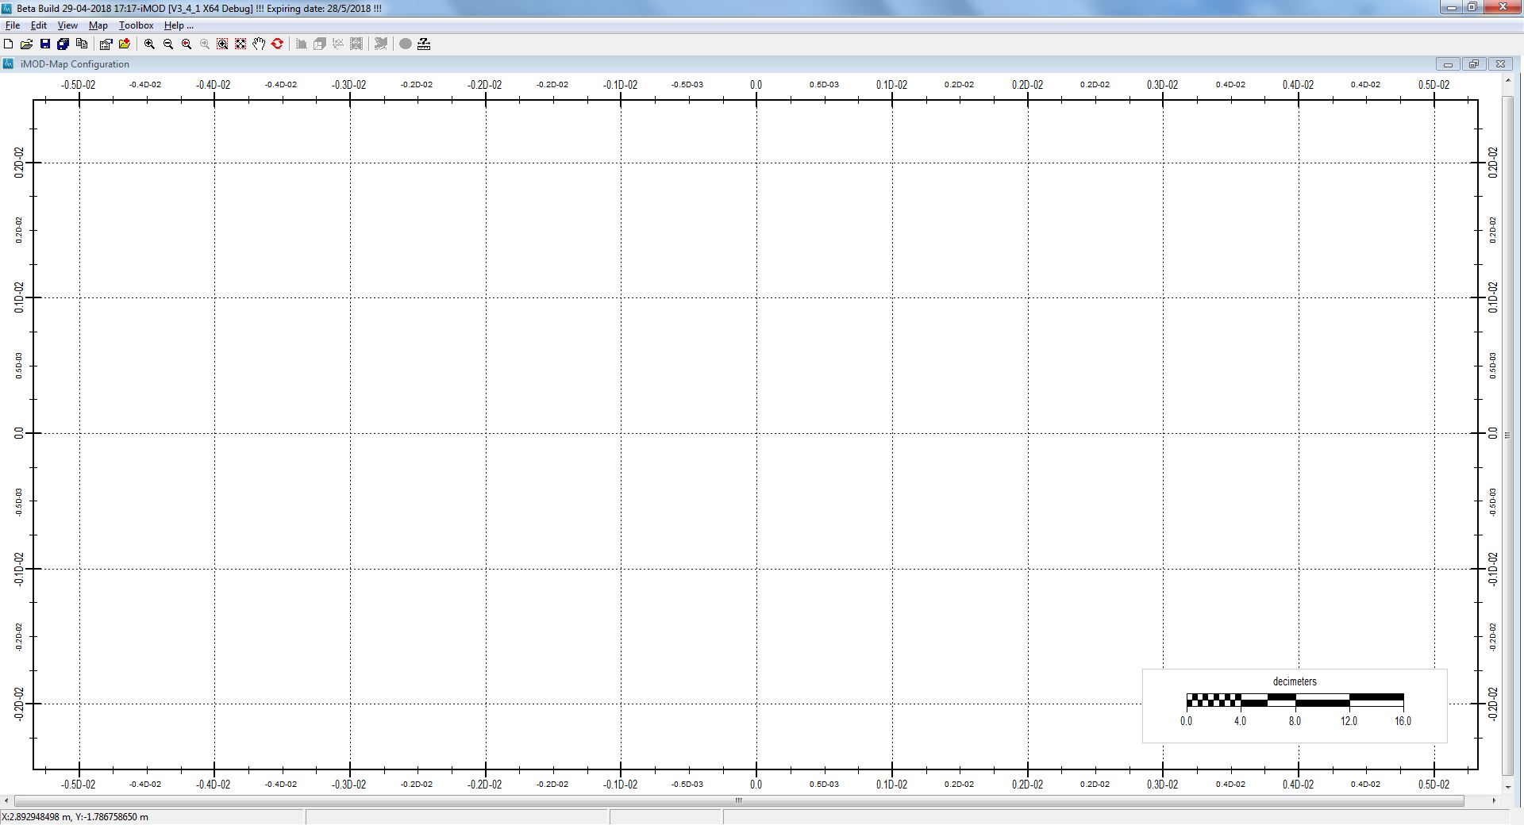Viewport: 1524px width, 825px height.
Task: Save all open files
Action: (63, 44)
